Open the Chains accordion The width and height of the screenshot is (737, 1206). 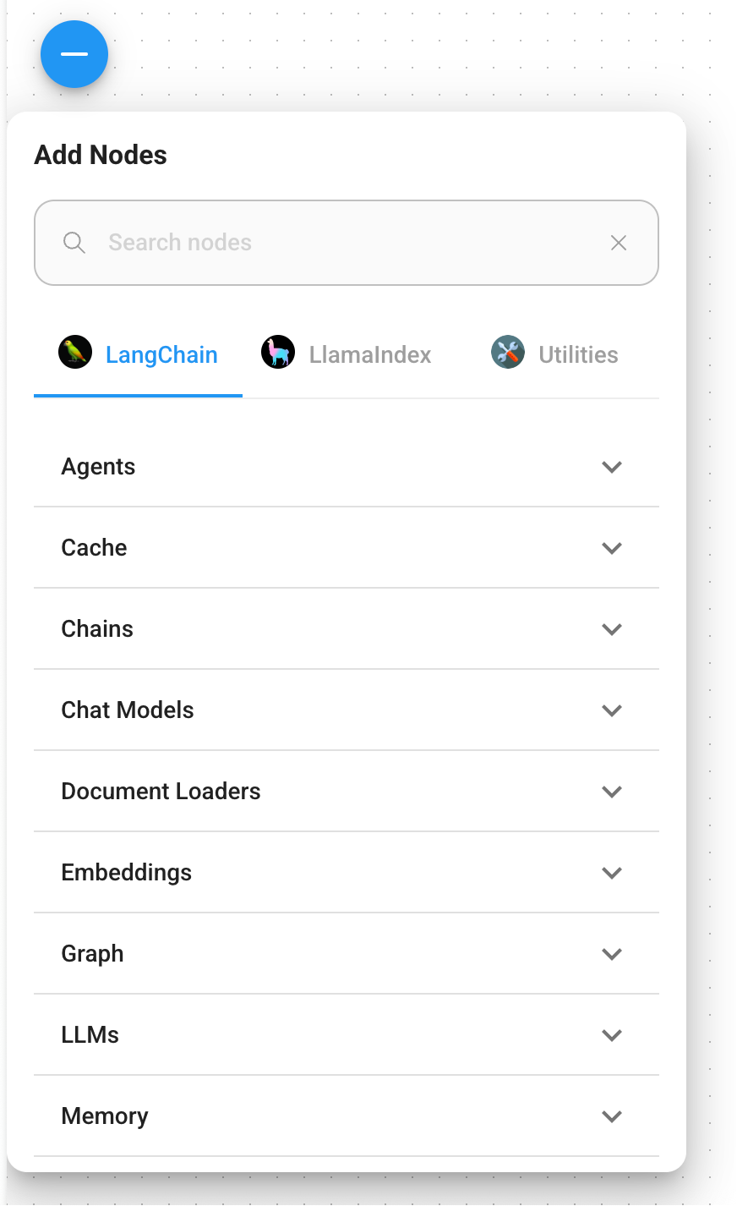click(x=347, y=629)
